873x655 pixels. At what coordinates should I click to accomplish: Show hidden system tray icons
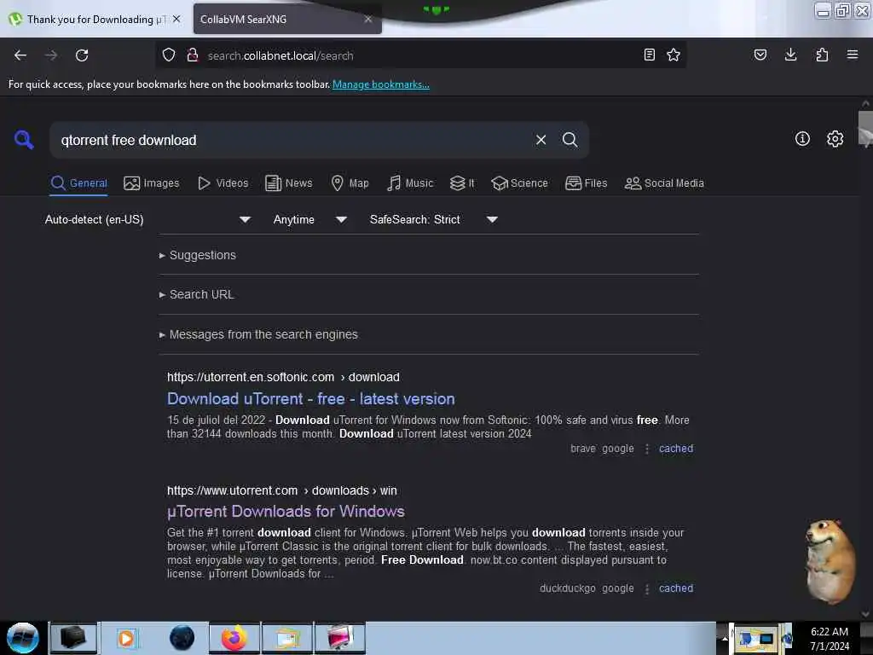point(725,638)
